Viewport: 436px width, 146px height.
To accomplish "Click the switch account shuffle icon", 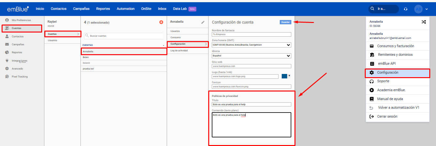I will [x=424, y=22].
